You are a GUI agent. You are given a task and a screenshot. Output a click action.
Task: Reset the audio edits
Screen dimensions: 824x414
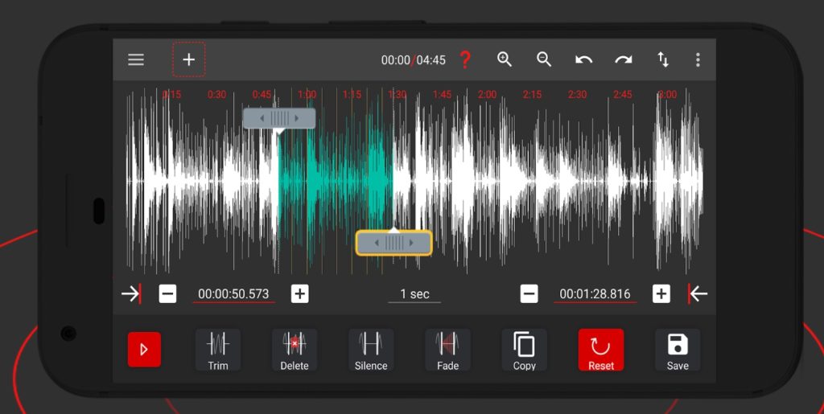600,350
